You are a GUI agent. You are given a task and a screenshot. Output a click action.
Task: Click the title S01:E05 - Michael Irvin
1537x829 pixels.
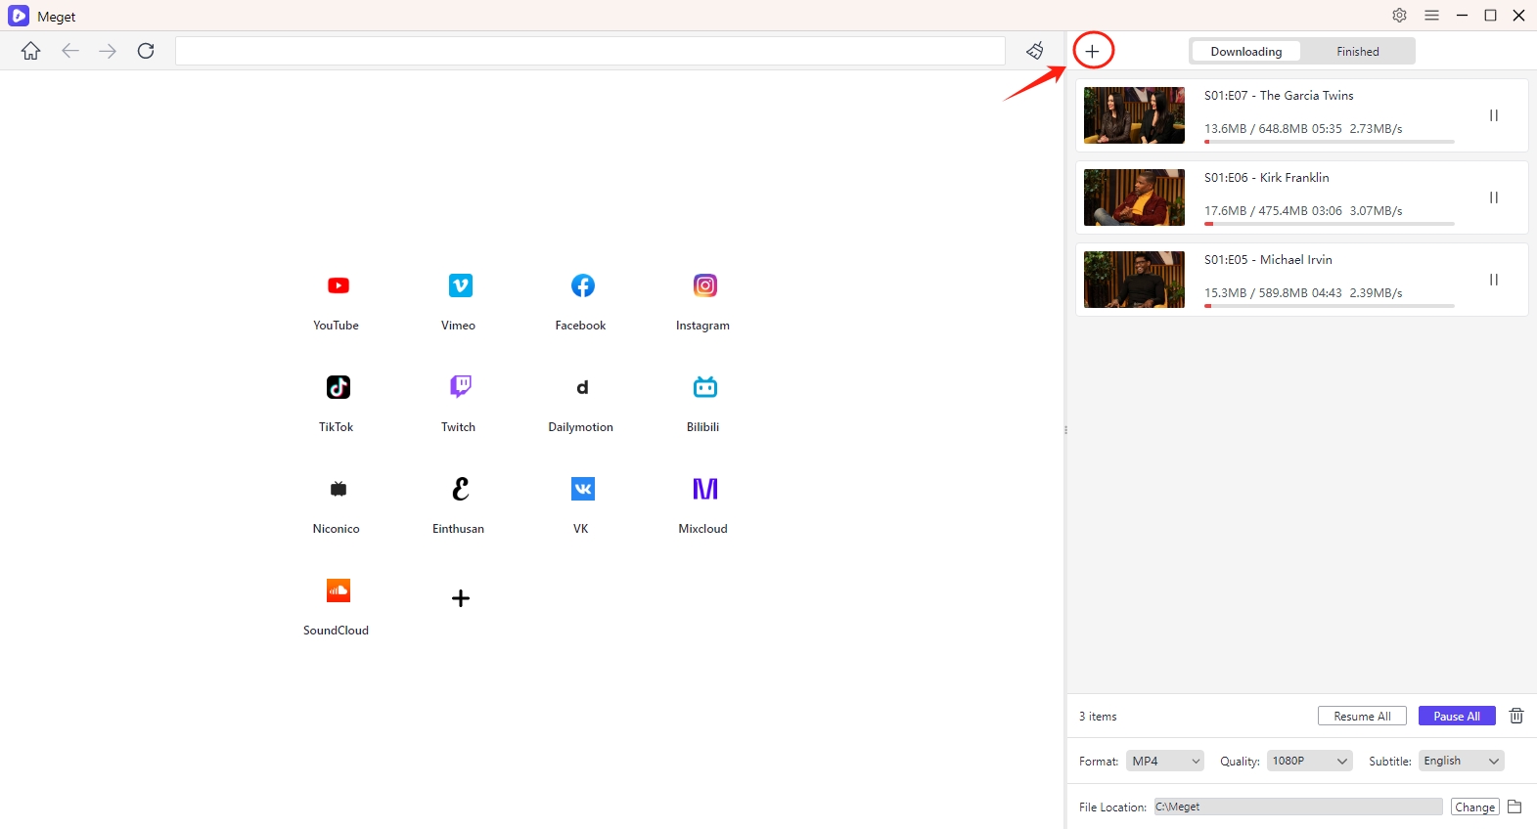click(1268, 260)
